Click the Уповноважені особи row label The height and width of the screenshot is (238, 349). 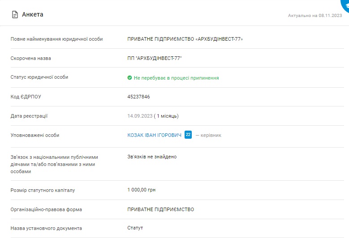[x=35, y=135]
